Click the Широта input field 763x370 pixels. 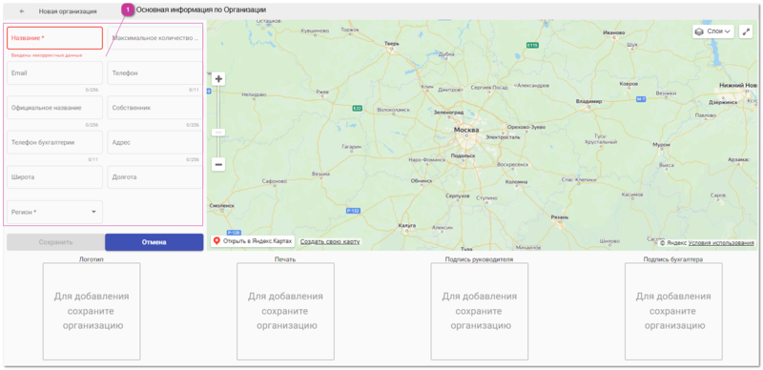55,177
